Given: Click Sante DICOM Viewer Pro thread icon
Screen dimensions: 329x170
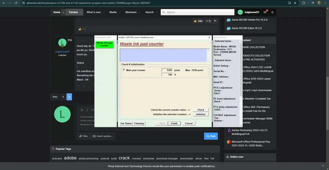Looking at the screenshot, I should click(229, 20).
